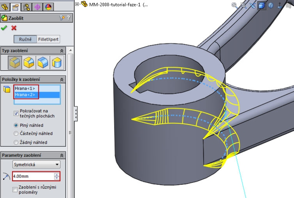Select Hrana<1> in the selection list

coord(37,88)
